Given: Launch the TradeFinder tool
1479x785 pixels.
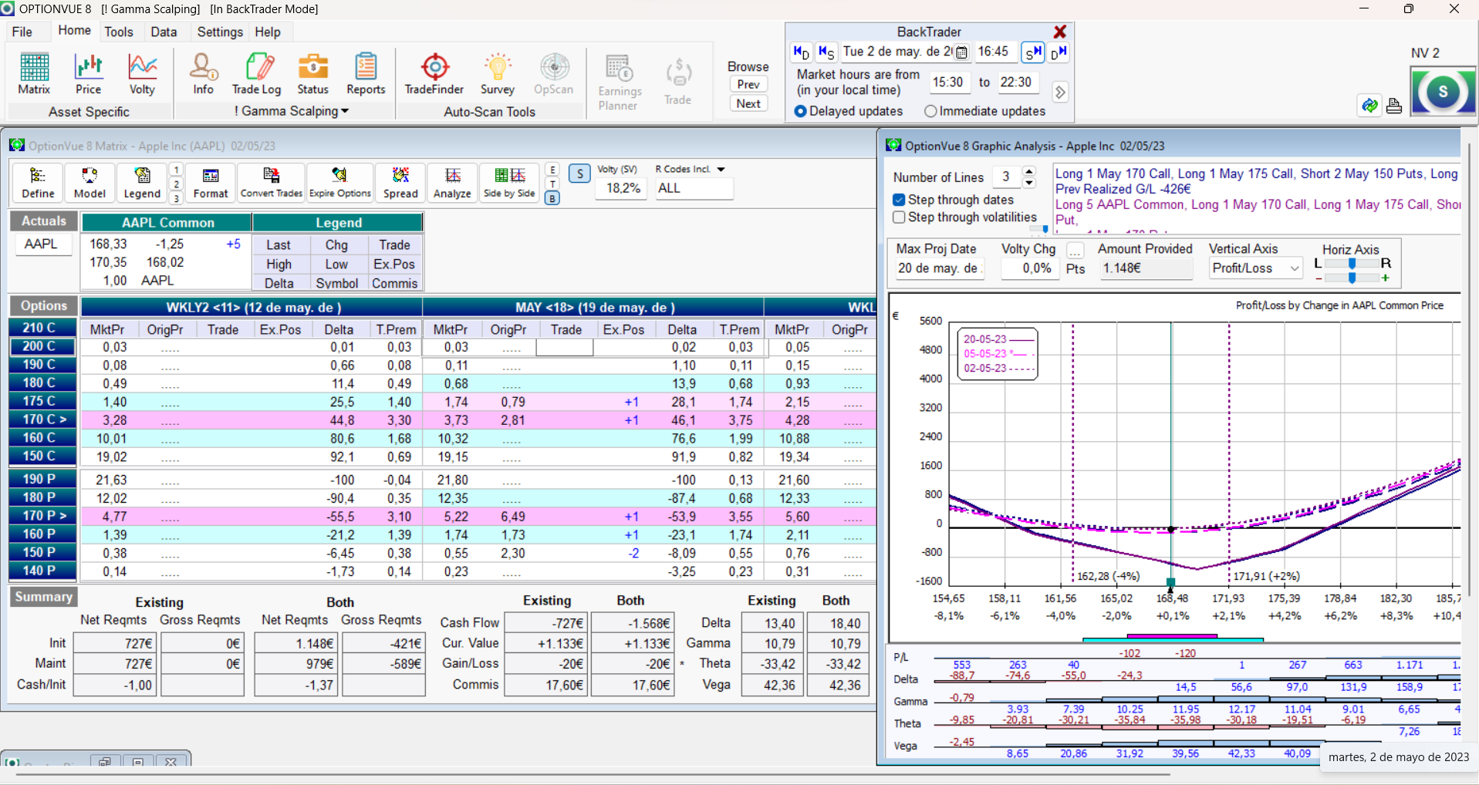Looking at the screenshot, I should coord(434,74).
